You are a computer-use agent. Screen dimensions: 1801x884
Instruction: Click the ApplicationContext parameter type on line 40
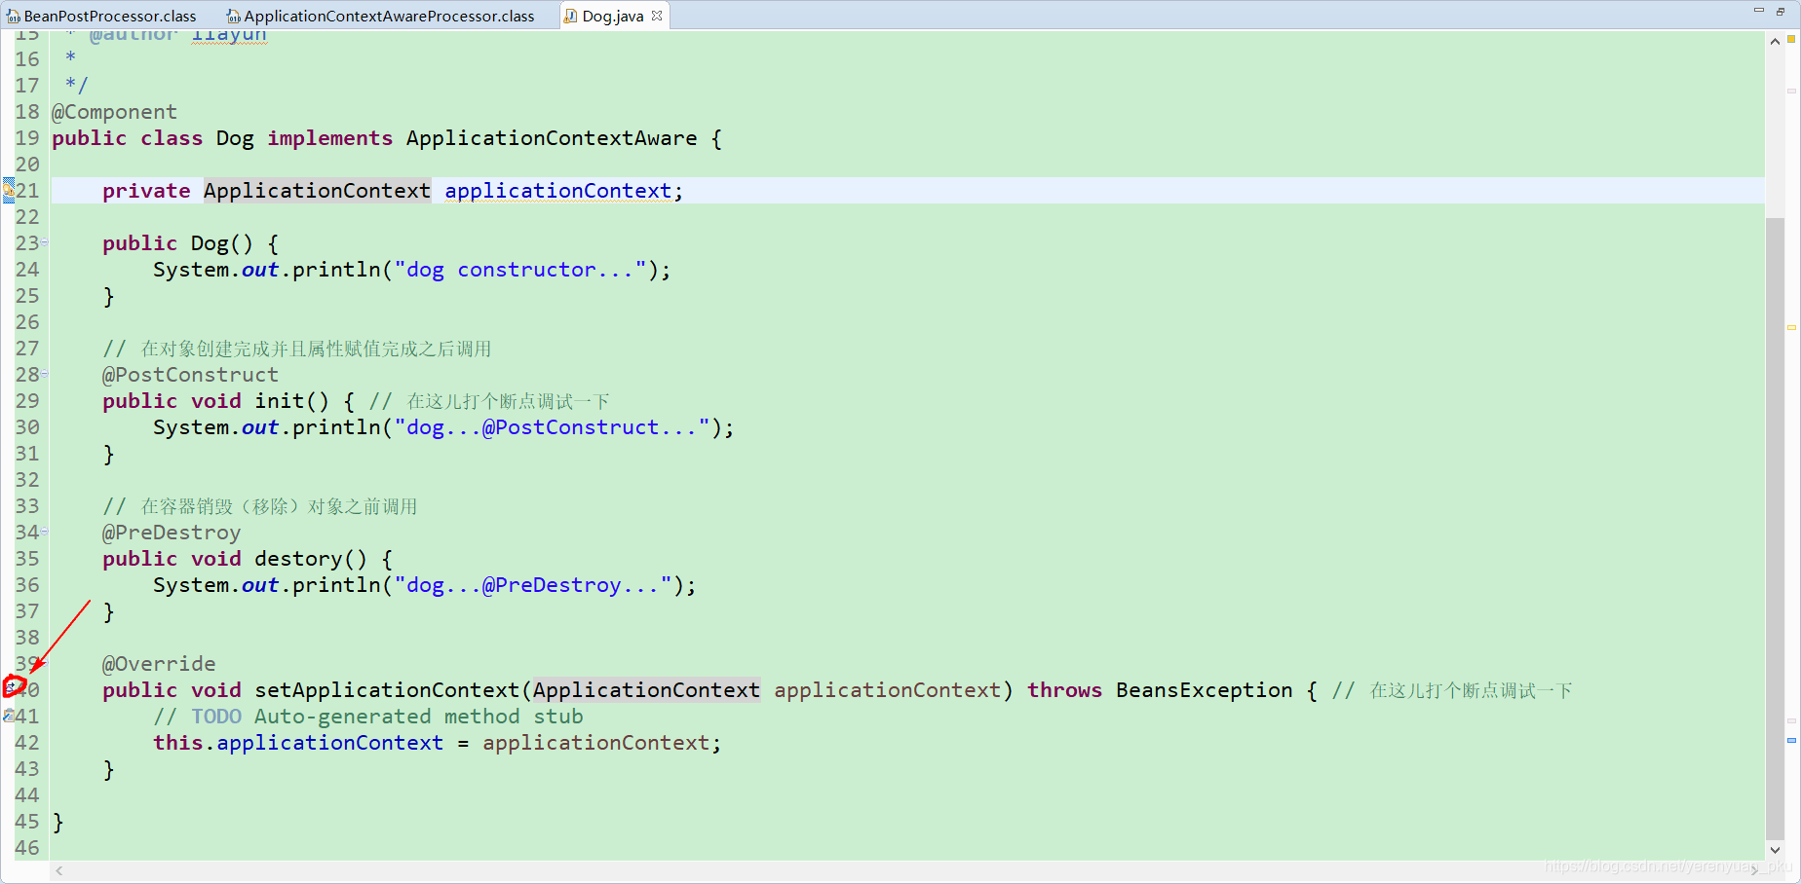pos(646,690)
